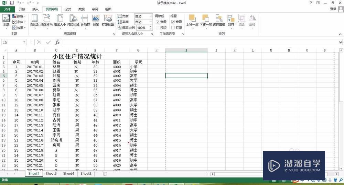344x185 pixels.
Task: Open Breaks (分隔符) menu
Action: [x=85, y=21]
